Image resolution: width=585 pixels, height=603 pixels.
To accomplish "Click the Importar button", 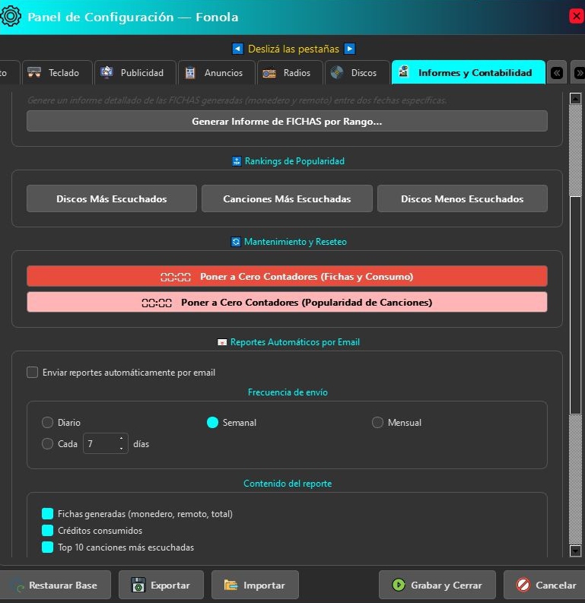I will click(x=255, y=585).
